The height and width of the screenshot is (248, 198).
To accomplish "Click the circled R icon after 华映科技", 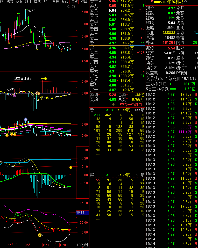I will click(x=185, y=1).
